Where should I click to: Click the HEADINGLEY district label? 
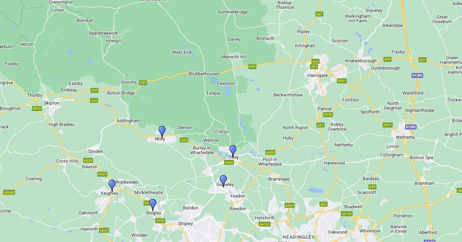298,237
